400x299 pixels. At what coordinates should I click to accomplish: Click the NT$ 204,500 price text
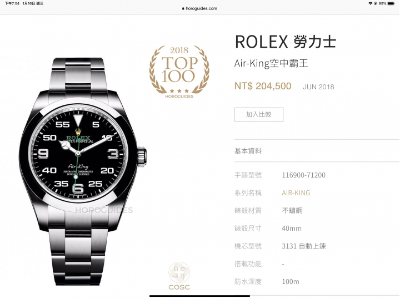(263, 86)
